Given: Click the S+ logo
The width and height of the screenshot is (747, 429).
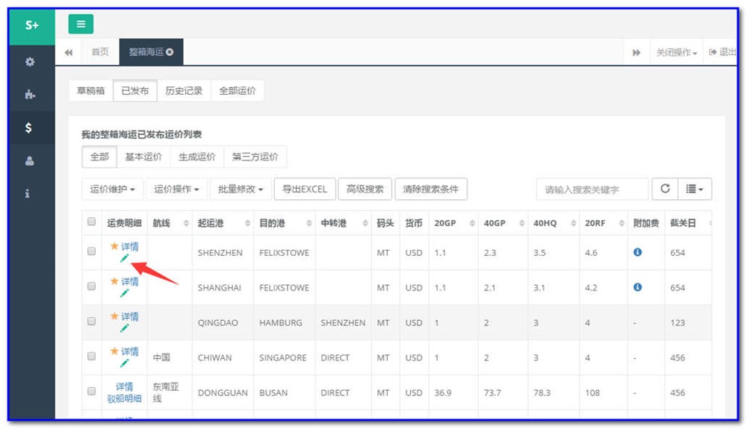Looking at the screenshot, I should point(32,25).
